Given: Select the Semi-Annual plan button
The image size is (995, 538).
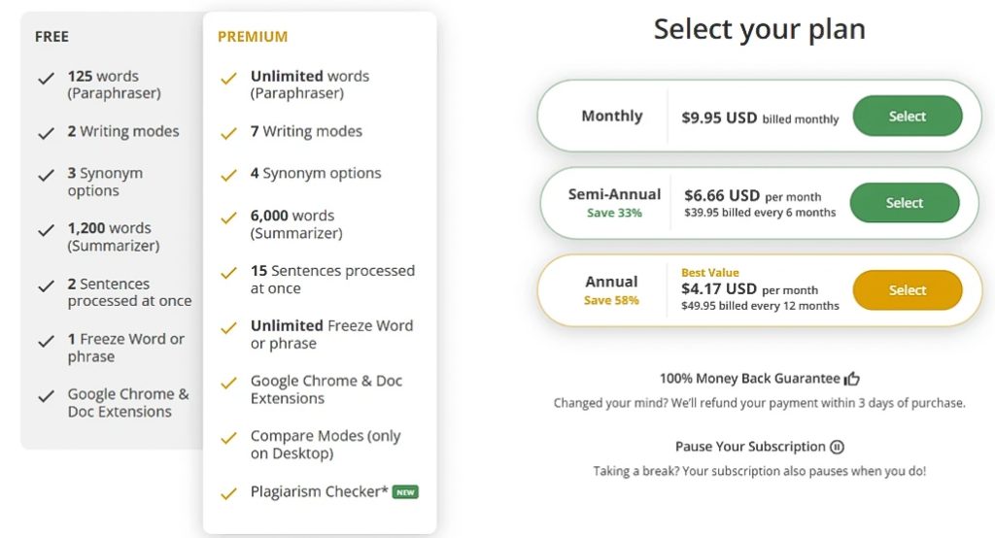Looking at the screenshot, I should tap(904, 203).
